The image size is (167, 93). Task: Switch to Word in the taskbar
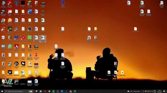62,91
